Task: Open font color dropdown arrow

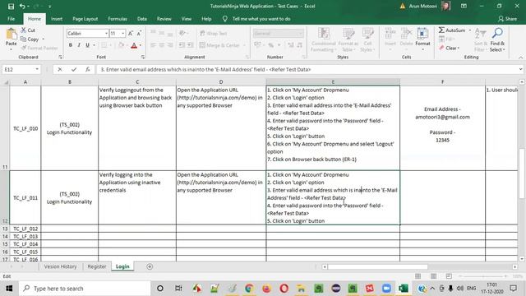Action: pos(141,45)
